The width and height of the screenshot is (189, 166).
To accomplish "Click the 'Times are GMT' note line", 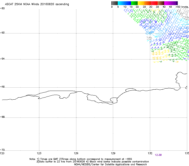I will pyautogui.click(x=80, y=159).
